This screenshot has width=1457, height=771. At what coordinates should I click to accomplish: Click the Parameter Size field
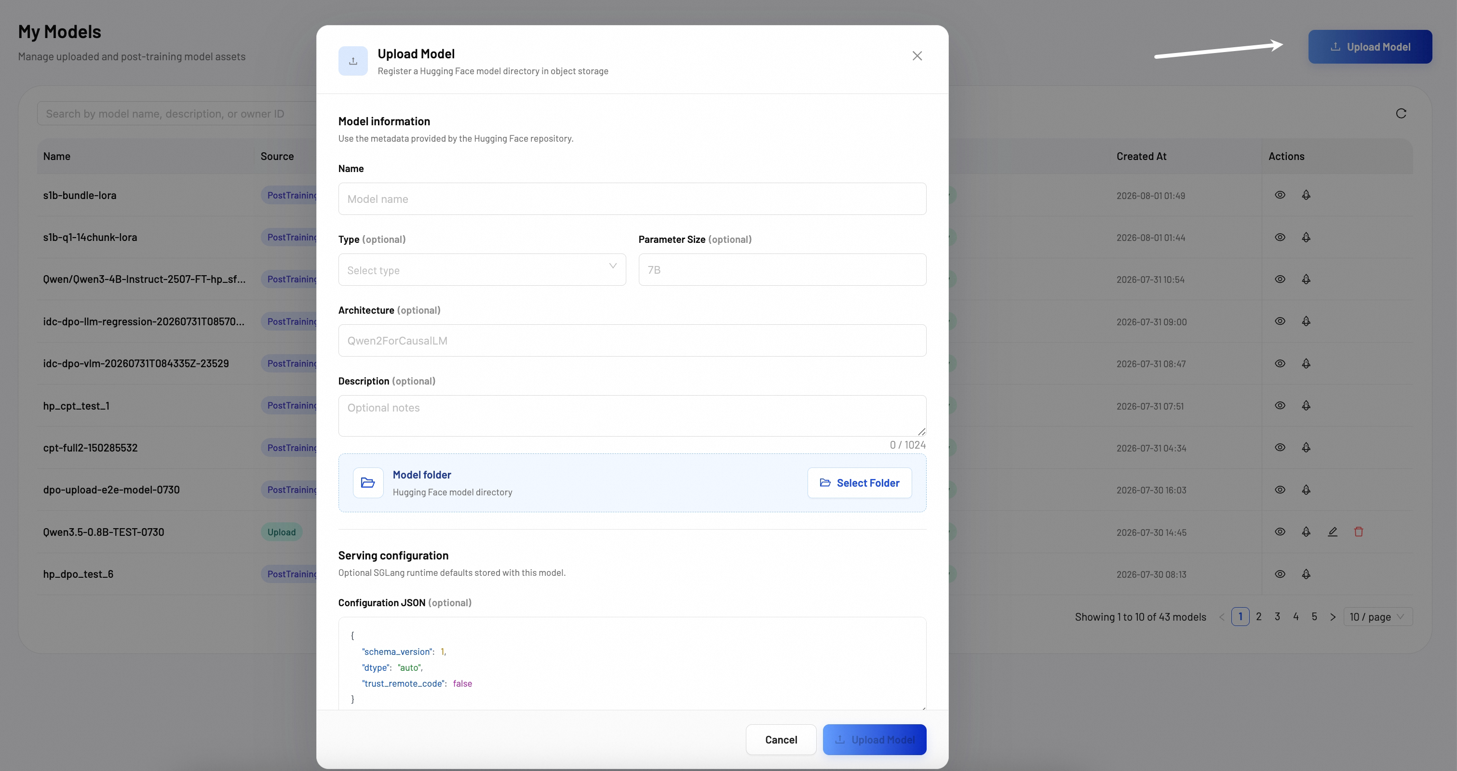tap(782, 270)
